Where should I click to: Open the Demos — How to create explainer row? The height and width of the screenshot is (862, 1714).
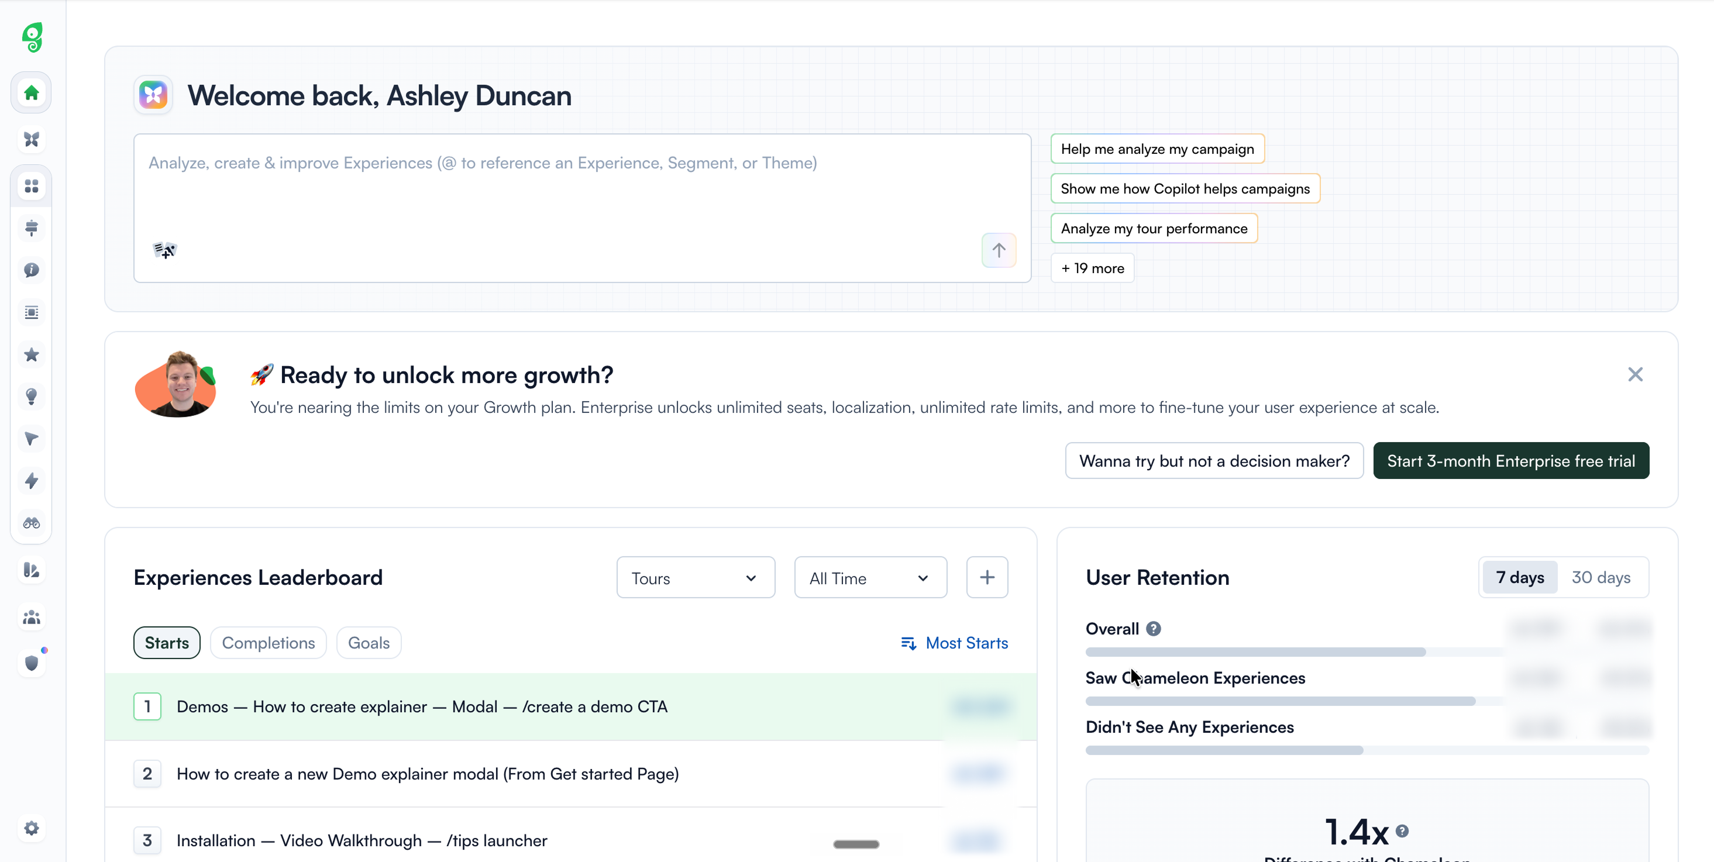[x=570, y=706]
